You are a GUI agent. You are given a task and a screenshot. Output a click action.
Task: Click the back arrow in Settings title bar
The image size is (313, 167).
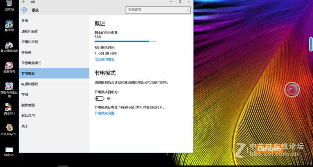pos(23,2)
